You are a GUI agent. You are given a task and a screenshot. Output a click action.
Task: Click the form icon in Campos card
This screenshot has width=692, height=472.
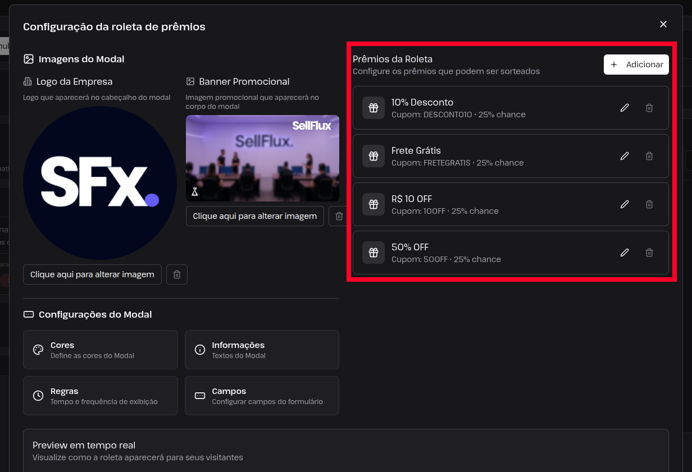[x=200, y=396]
